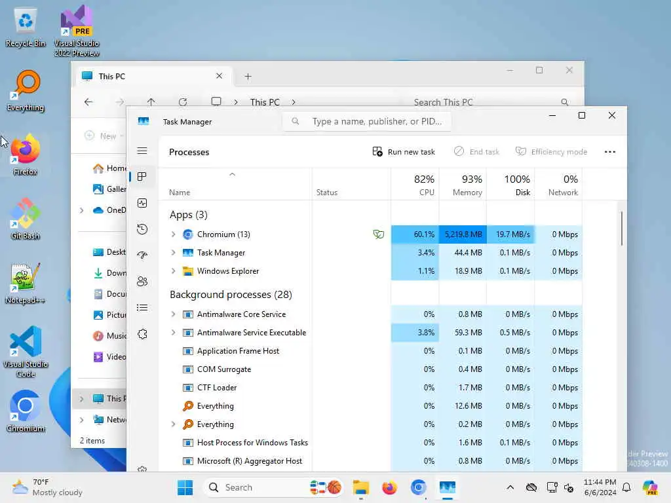Image resolution: width=671 pixels, height=503 pixels.
Task: Select the Git Bash desktop icon
Action: (26, 219)
